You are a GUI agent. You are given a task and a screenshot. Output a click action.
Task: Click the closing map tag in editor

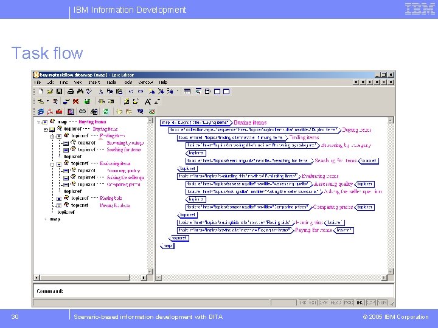coord(167,246)
